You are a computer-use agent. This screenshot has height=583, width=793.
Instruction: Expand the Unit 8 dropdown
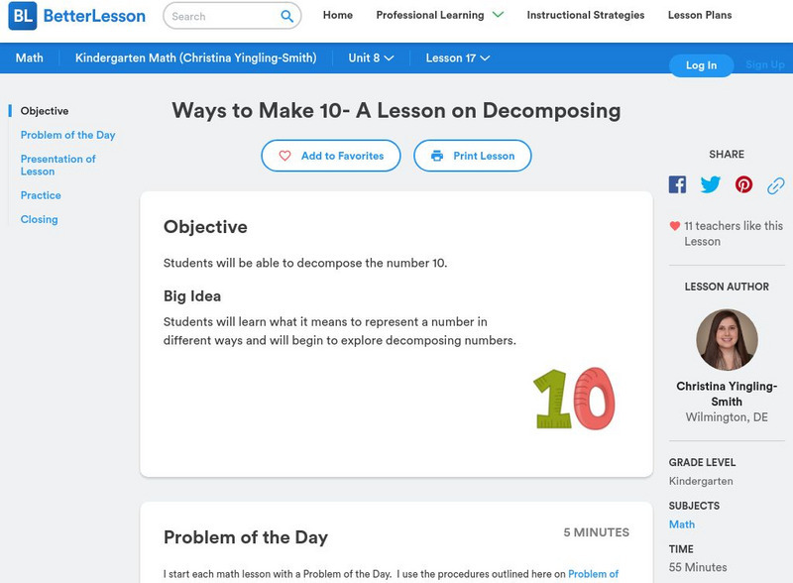(371, 58)
